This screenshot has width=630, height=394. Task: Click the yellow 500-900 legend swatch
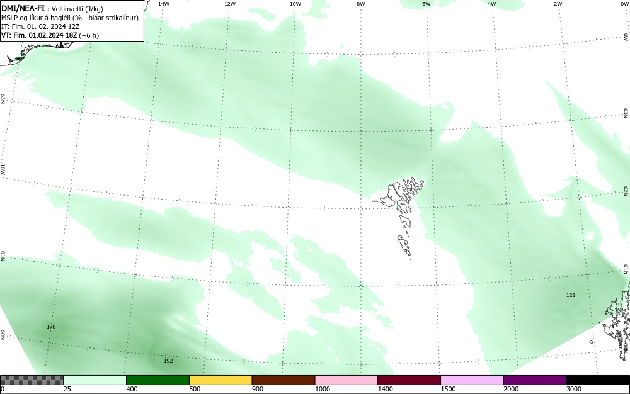click(220, 380)
